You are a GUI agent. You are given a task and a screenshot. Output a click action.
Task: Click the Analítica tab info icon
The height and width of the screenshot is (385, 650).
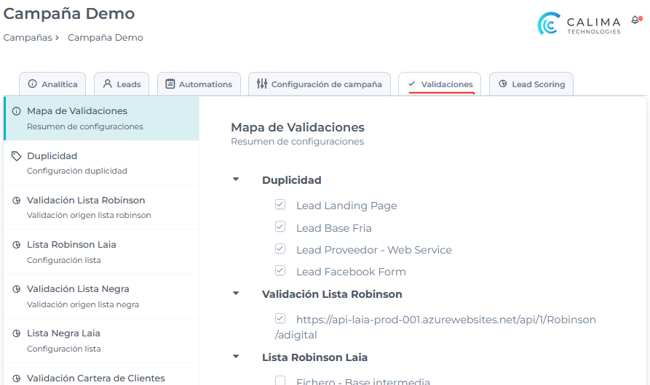click(x=32, y=84)
